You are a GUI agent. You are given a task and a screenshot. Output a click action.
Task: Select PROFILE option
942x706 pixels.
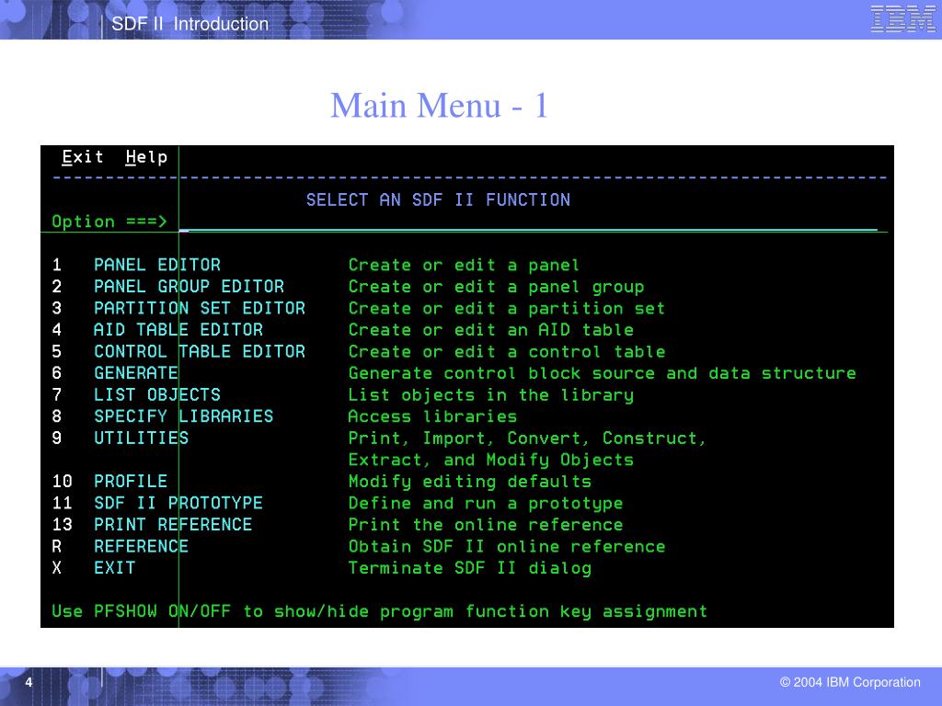point(131,481)
